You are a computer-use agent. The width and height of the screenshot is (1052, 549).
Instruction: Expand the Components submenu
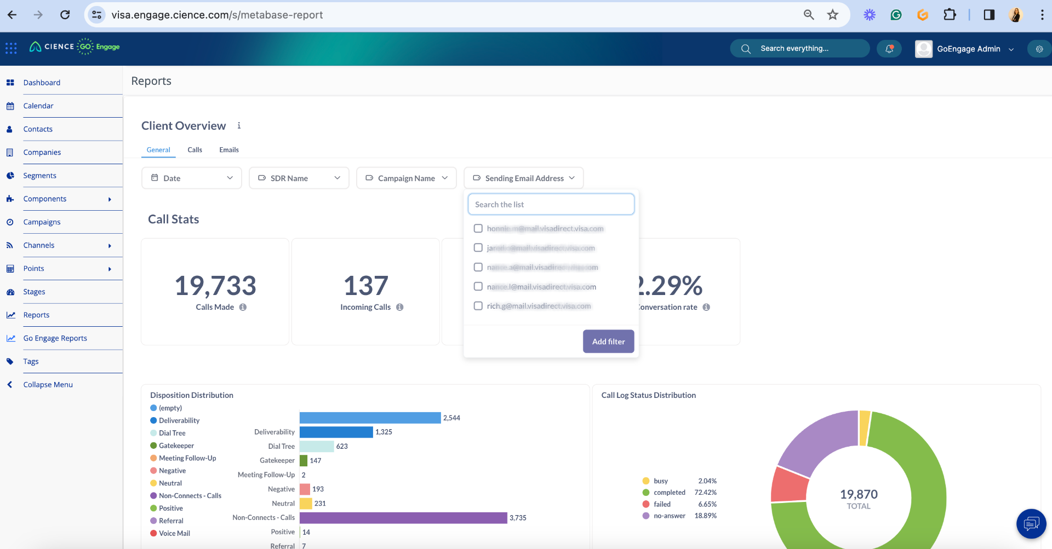110,199
